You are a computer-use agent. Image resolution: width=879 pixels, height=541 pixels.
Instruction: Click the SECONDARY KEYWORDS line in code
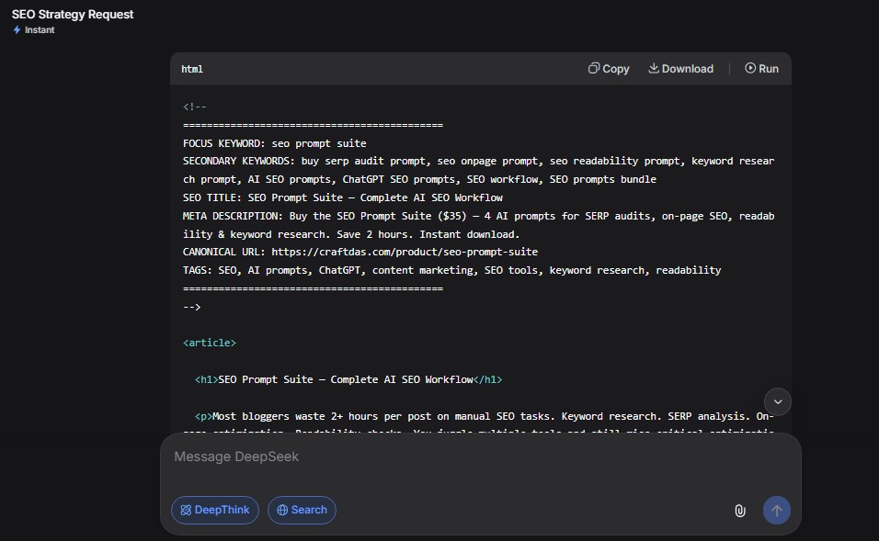478,170
